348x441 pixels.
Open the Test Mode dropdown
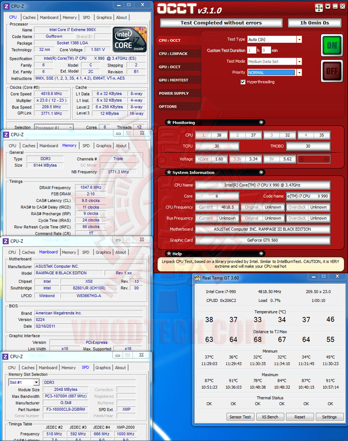tap(299, 61)
